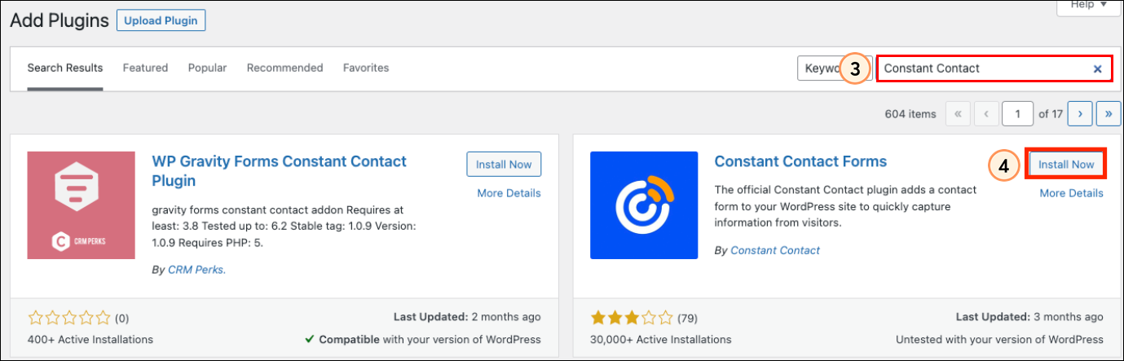Open the Constant Contact author link
The height and width of the screenshot is (361, 1124).
pos(775,250)
